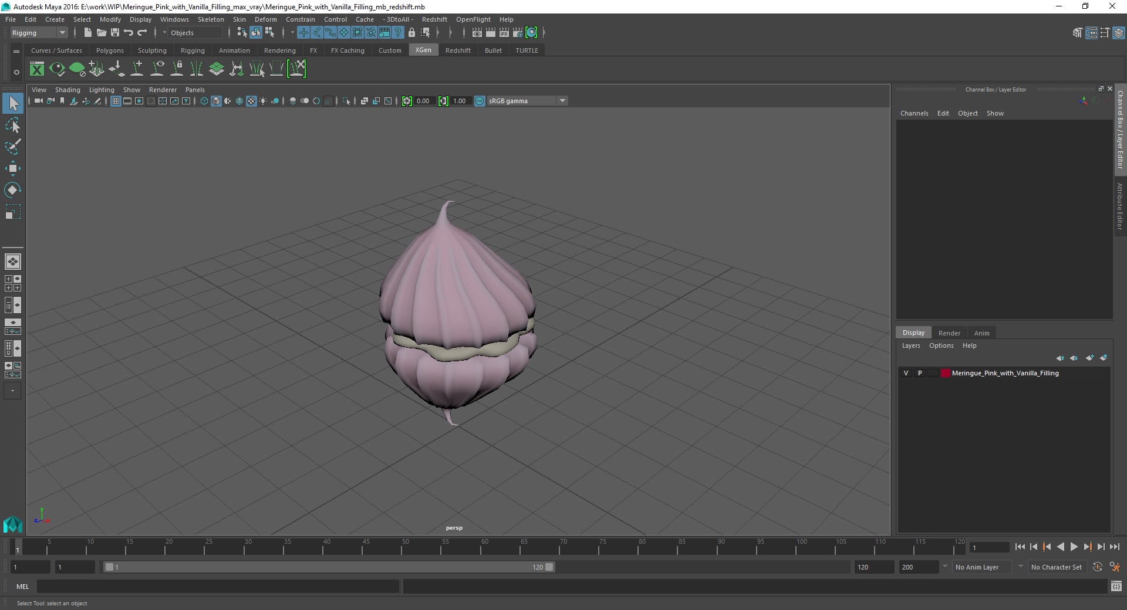Toggle playback P box of Meringue layer
The width and height of the screenshot is (1127, 610).
click(x=920, y=373)
